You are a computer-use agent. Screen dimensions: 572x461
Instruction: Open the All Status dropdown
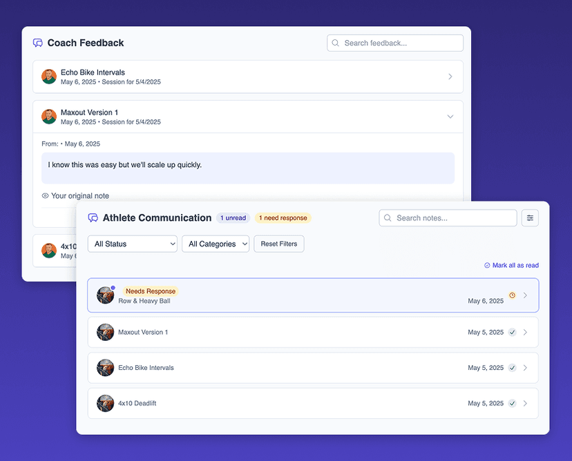point(133,244)
